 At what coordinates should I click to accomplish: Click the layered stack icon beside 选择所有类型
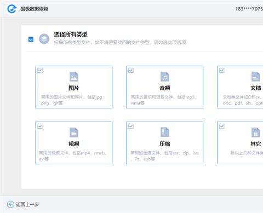(x=44, y=39)
